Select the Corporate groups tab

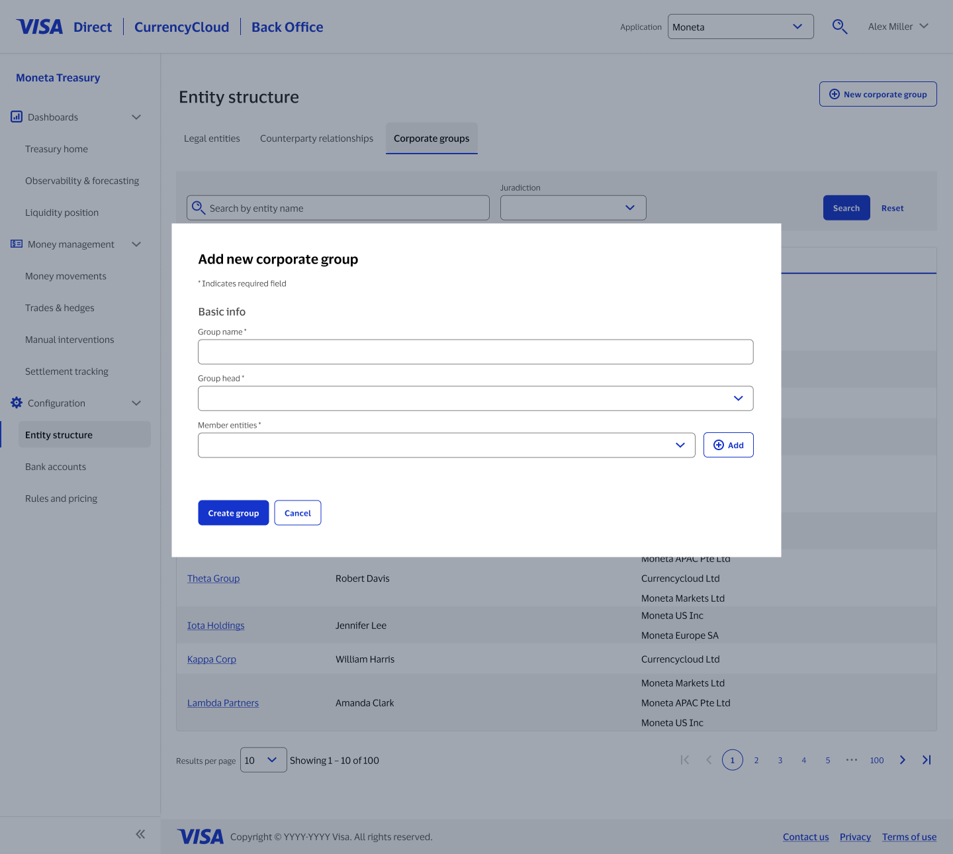click(x=431, y=138)
